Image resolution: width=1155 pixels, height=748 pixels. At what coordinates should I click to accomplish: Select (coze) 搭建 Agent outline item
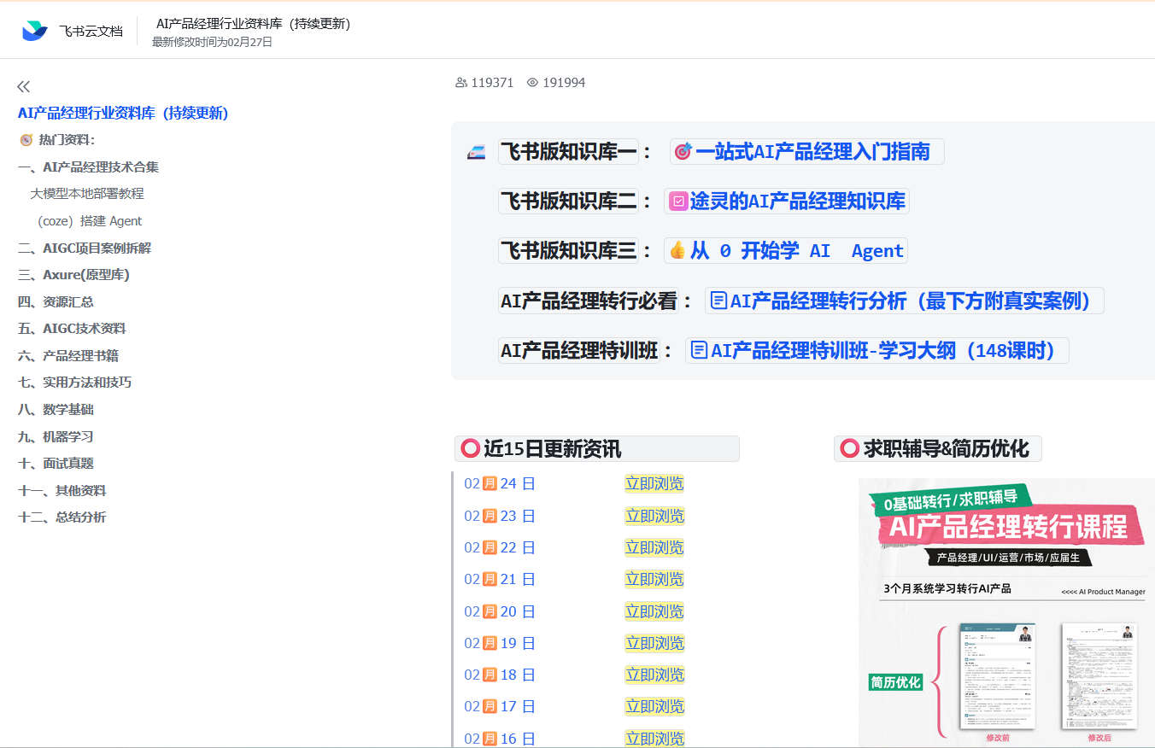(x=90, y=221)
